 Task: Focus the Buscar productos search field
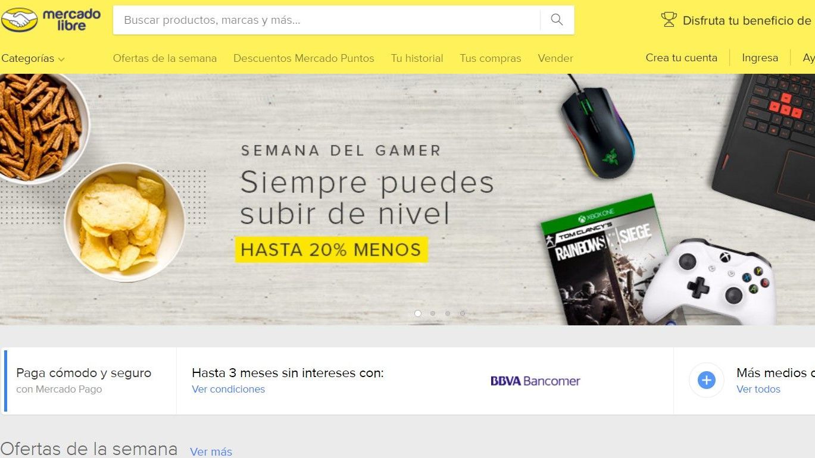(326, 20)
